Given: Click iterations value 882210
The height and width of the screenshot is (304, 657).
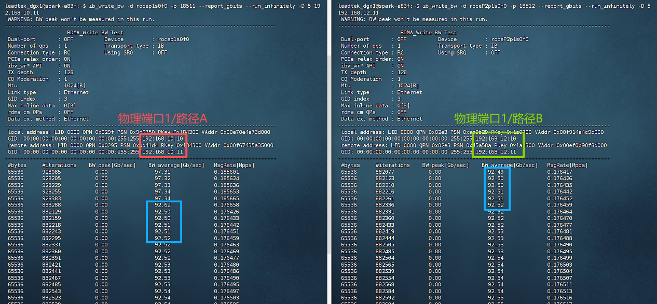Looking at the screenshot, I should tap(385, 185).
